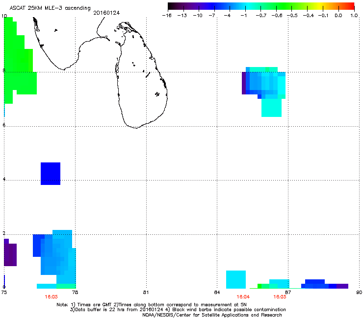Viewport: 363px width, 318px height.
Task: Click the blue-purple strip near longitude 88
Action: [x=325, y=285]
